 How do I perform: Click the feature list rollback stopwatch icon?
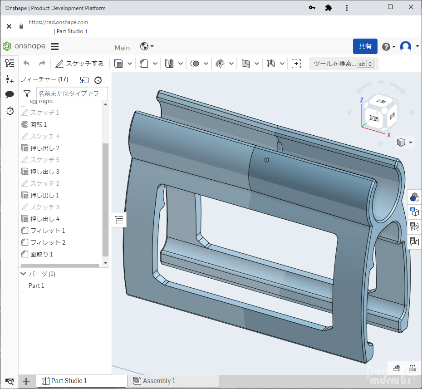tap(98, 80)
